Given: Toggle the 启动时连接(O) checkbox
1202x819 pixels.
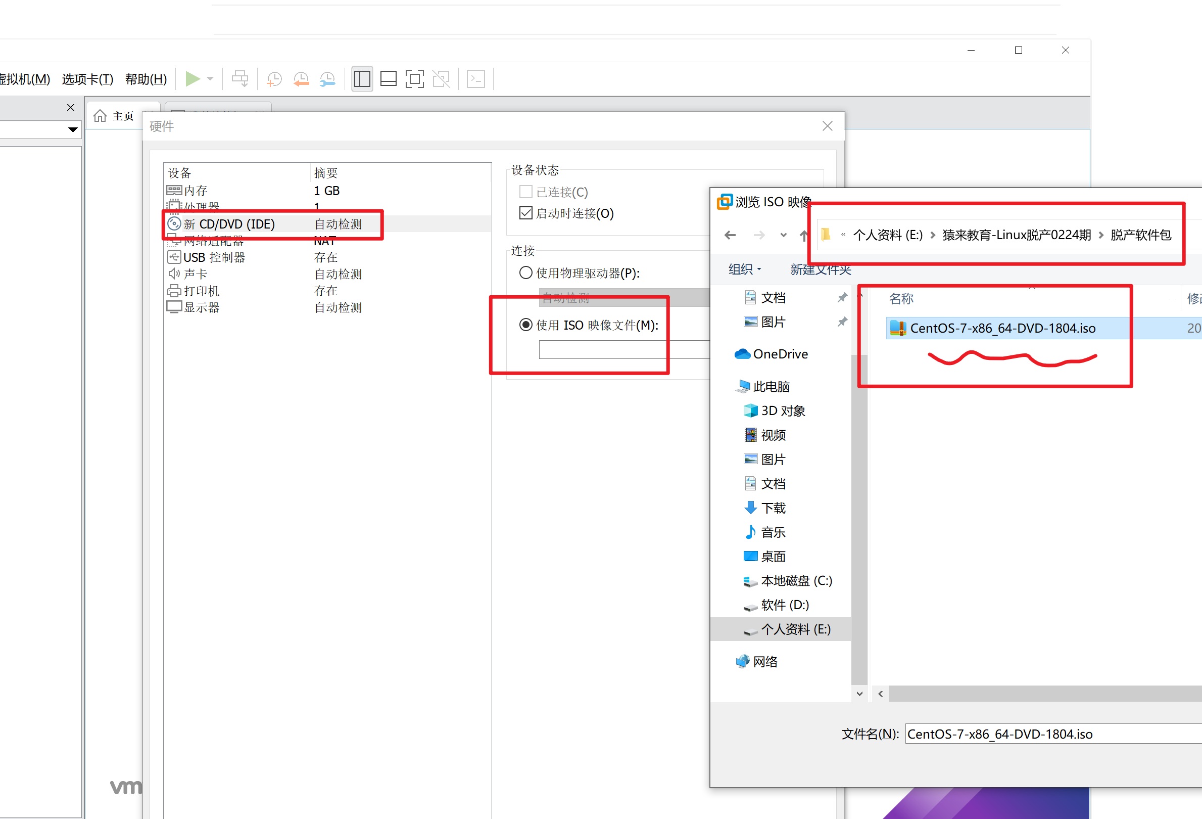Looking at the screenshot, I should (x=525, y=213).
